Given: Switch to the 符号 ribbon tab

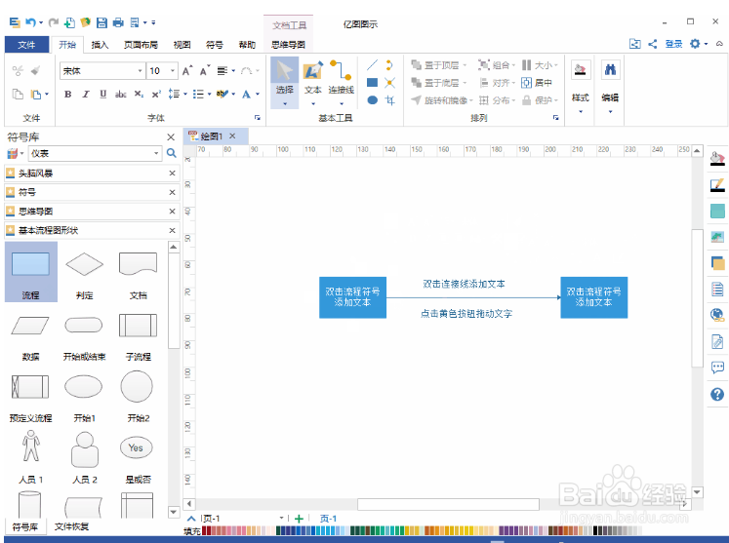Looking at the screenshot, I should point(215,45).
